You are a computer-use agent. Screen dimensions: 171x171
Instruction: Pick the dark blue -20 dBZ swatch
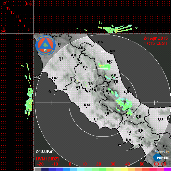pos(45,169)
